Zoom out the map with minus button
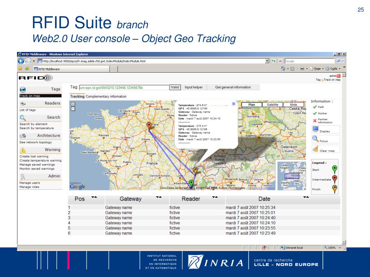 [x=73, y=109]
